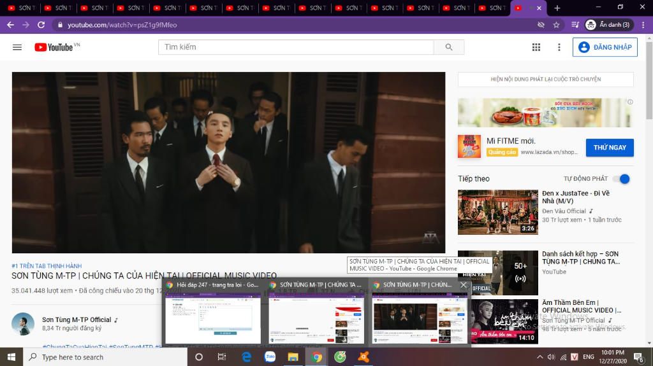Click HIỆN NỘI DUNG PHÁT LẠI CUỘC TRÒ CHUYỆN
The width and height of the screenshot is (653, 366).
tap(546, 79)
